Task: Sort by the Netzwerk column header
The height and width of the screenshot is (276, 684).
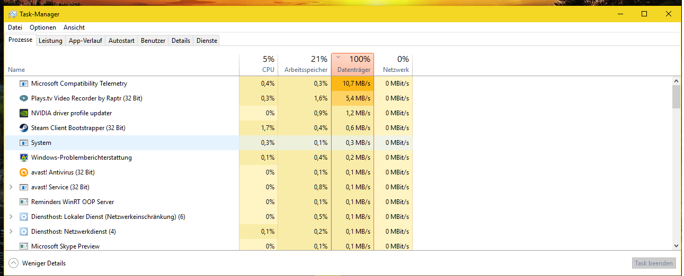Action: (x=394, y=65)
